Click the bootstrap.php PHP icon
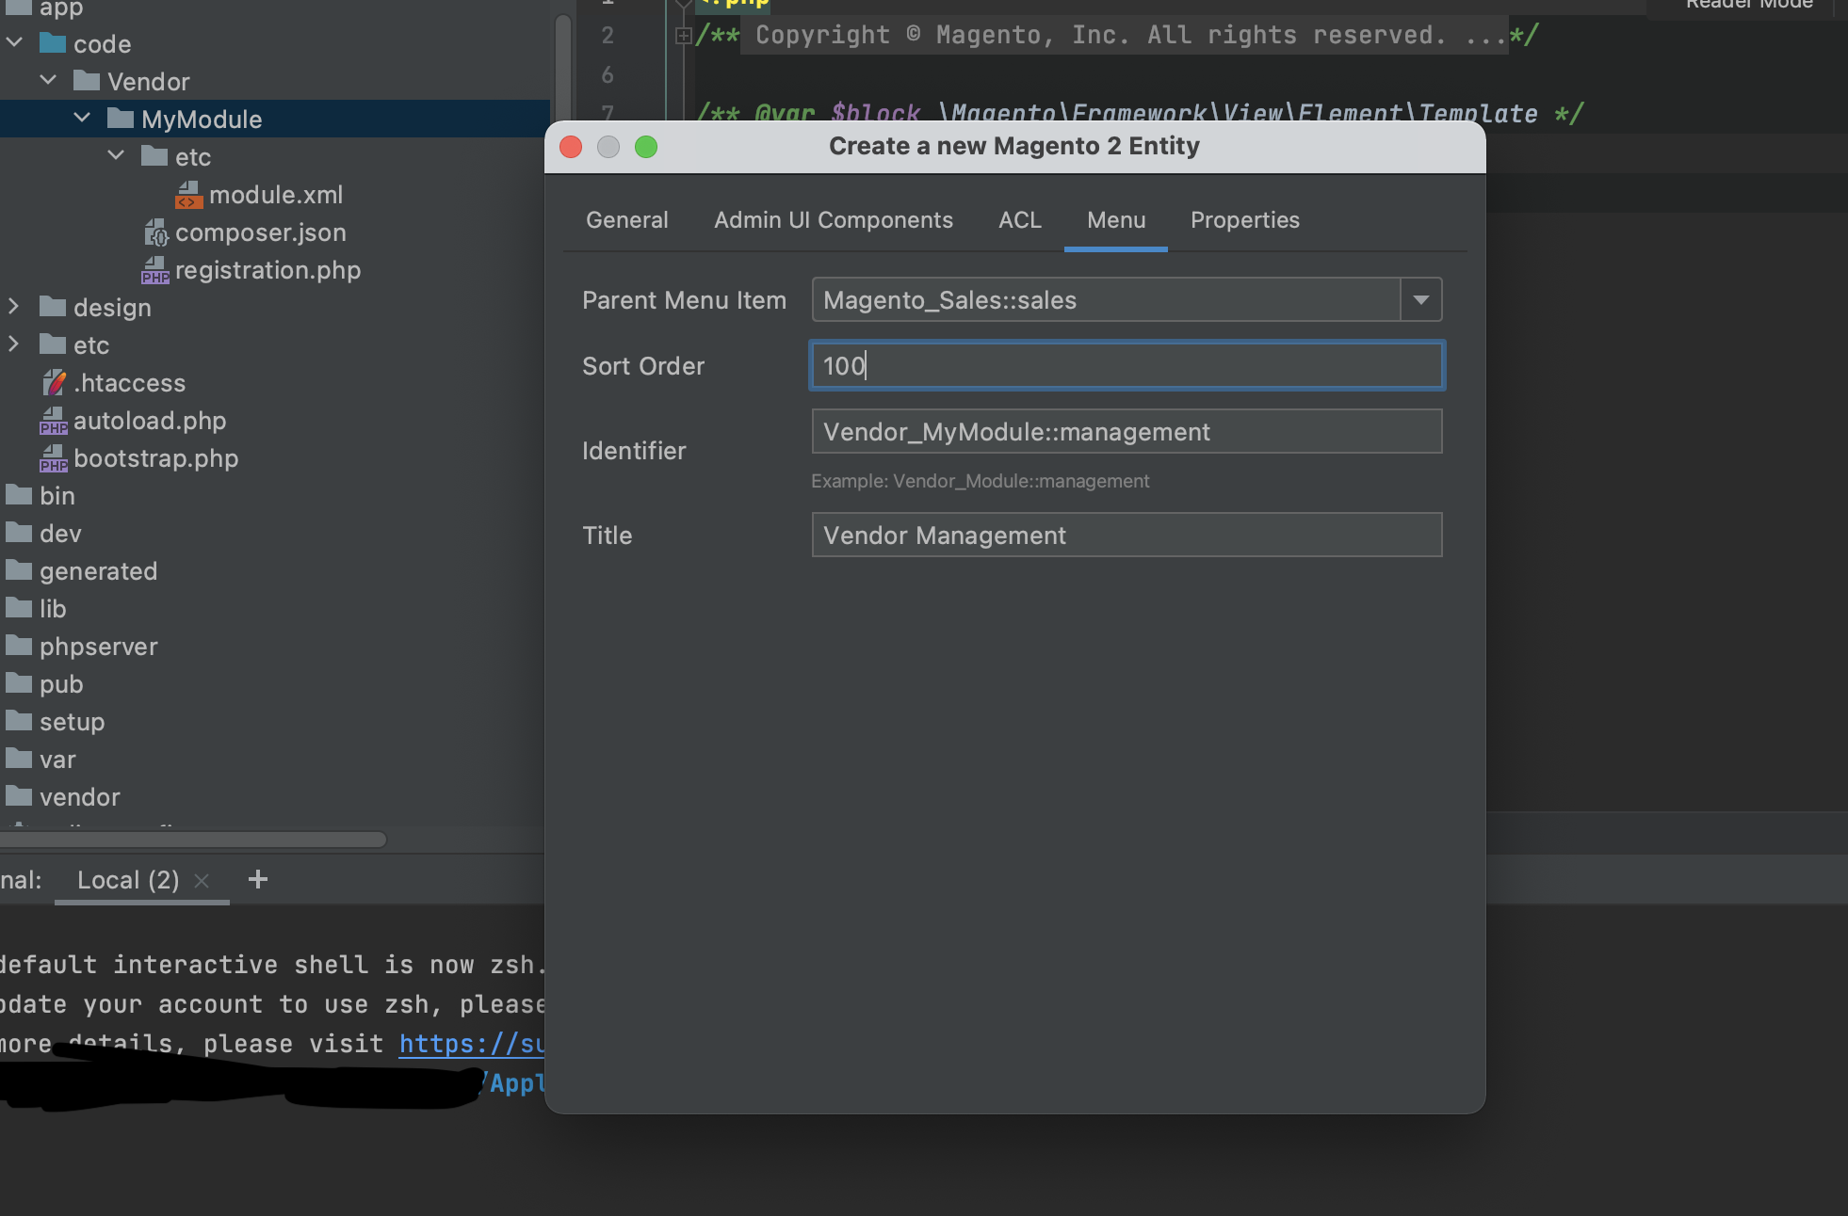The image size is (1848, 1216). [54, 458]
